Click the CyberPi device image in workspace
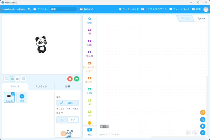The width and height of the screenshot is (210, 140). coord(104,126)
